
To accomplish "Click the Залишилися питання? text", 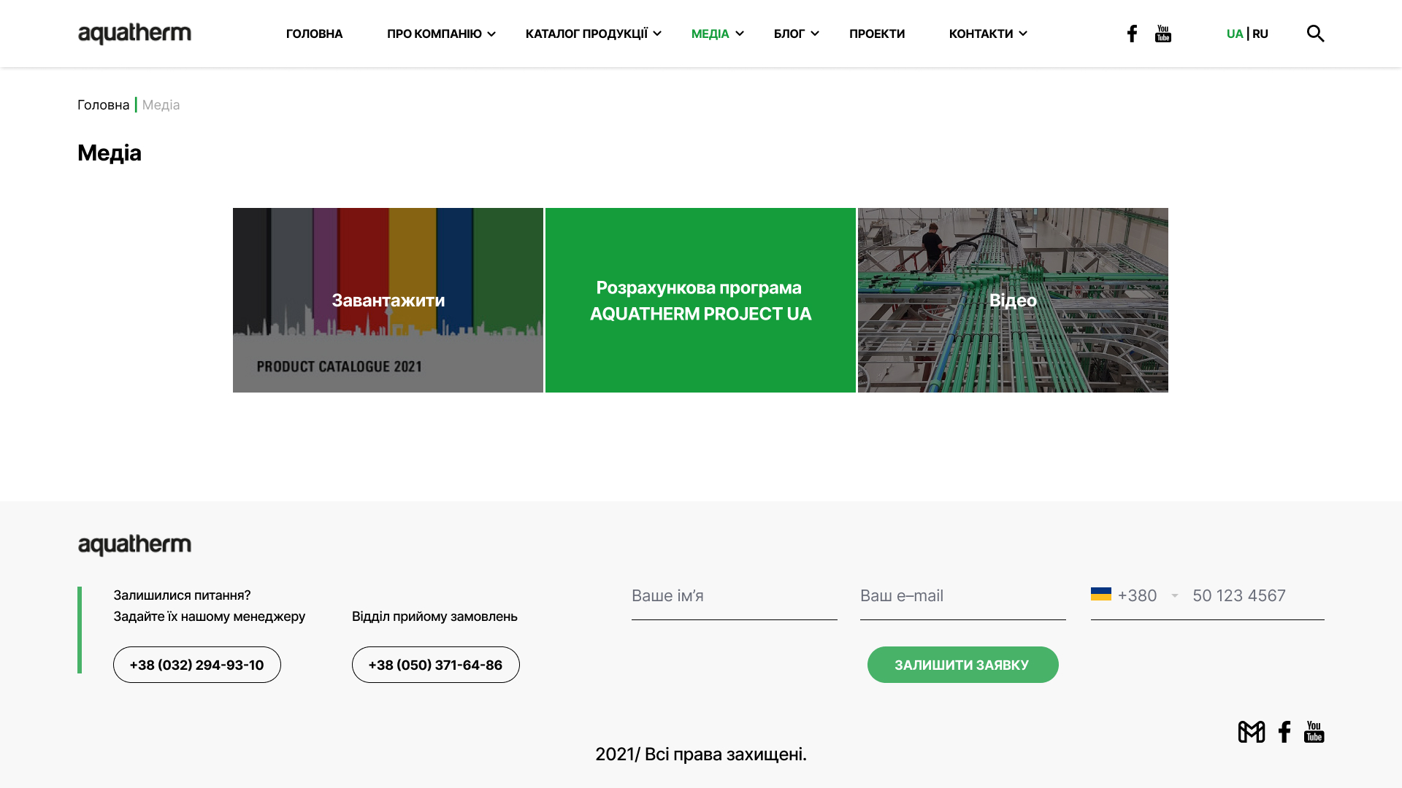I will pos(182,595).
